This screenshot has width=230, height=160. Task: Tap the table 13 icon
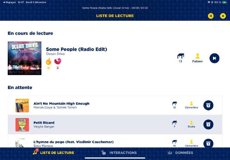coord(181,56)
